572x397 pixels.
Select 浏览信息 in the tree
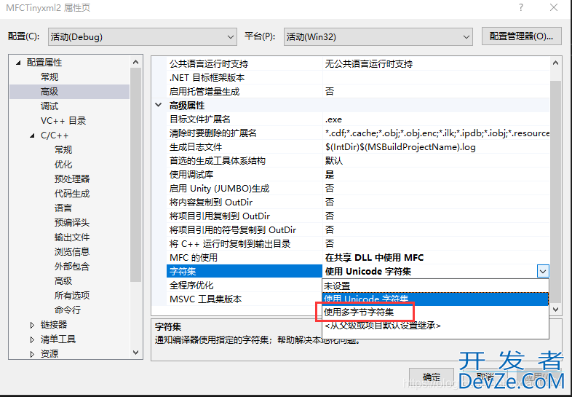tap(72, 252)
